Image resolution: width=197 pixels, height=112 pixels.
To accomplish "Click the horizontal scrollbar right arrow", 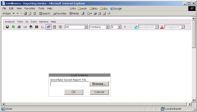I will point(190,104).
